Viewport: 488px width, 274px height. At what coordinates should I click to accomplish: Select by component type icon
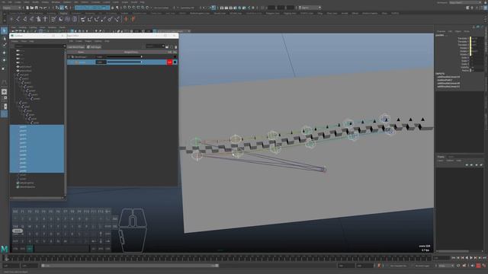pyautogui.click(x=66, y=8)
